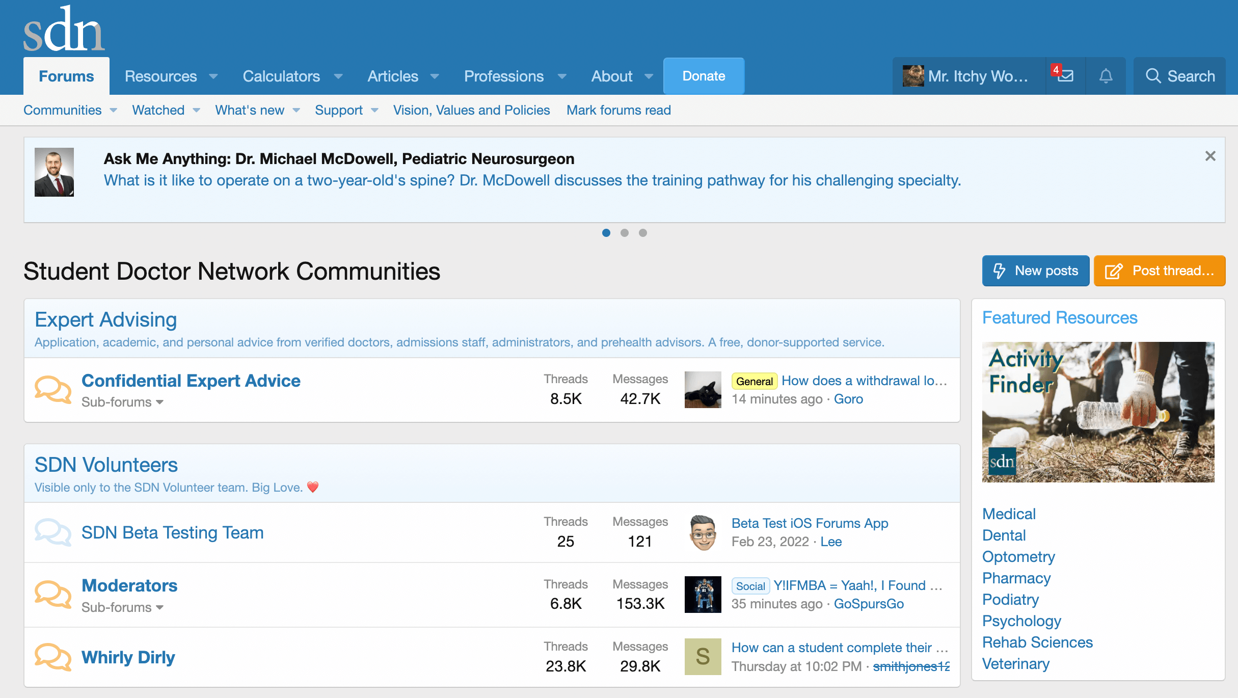Open Moderators forum title
Viewport: 1238px width, 698px height.
129,585
